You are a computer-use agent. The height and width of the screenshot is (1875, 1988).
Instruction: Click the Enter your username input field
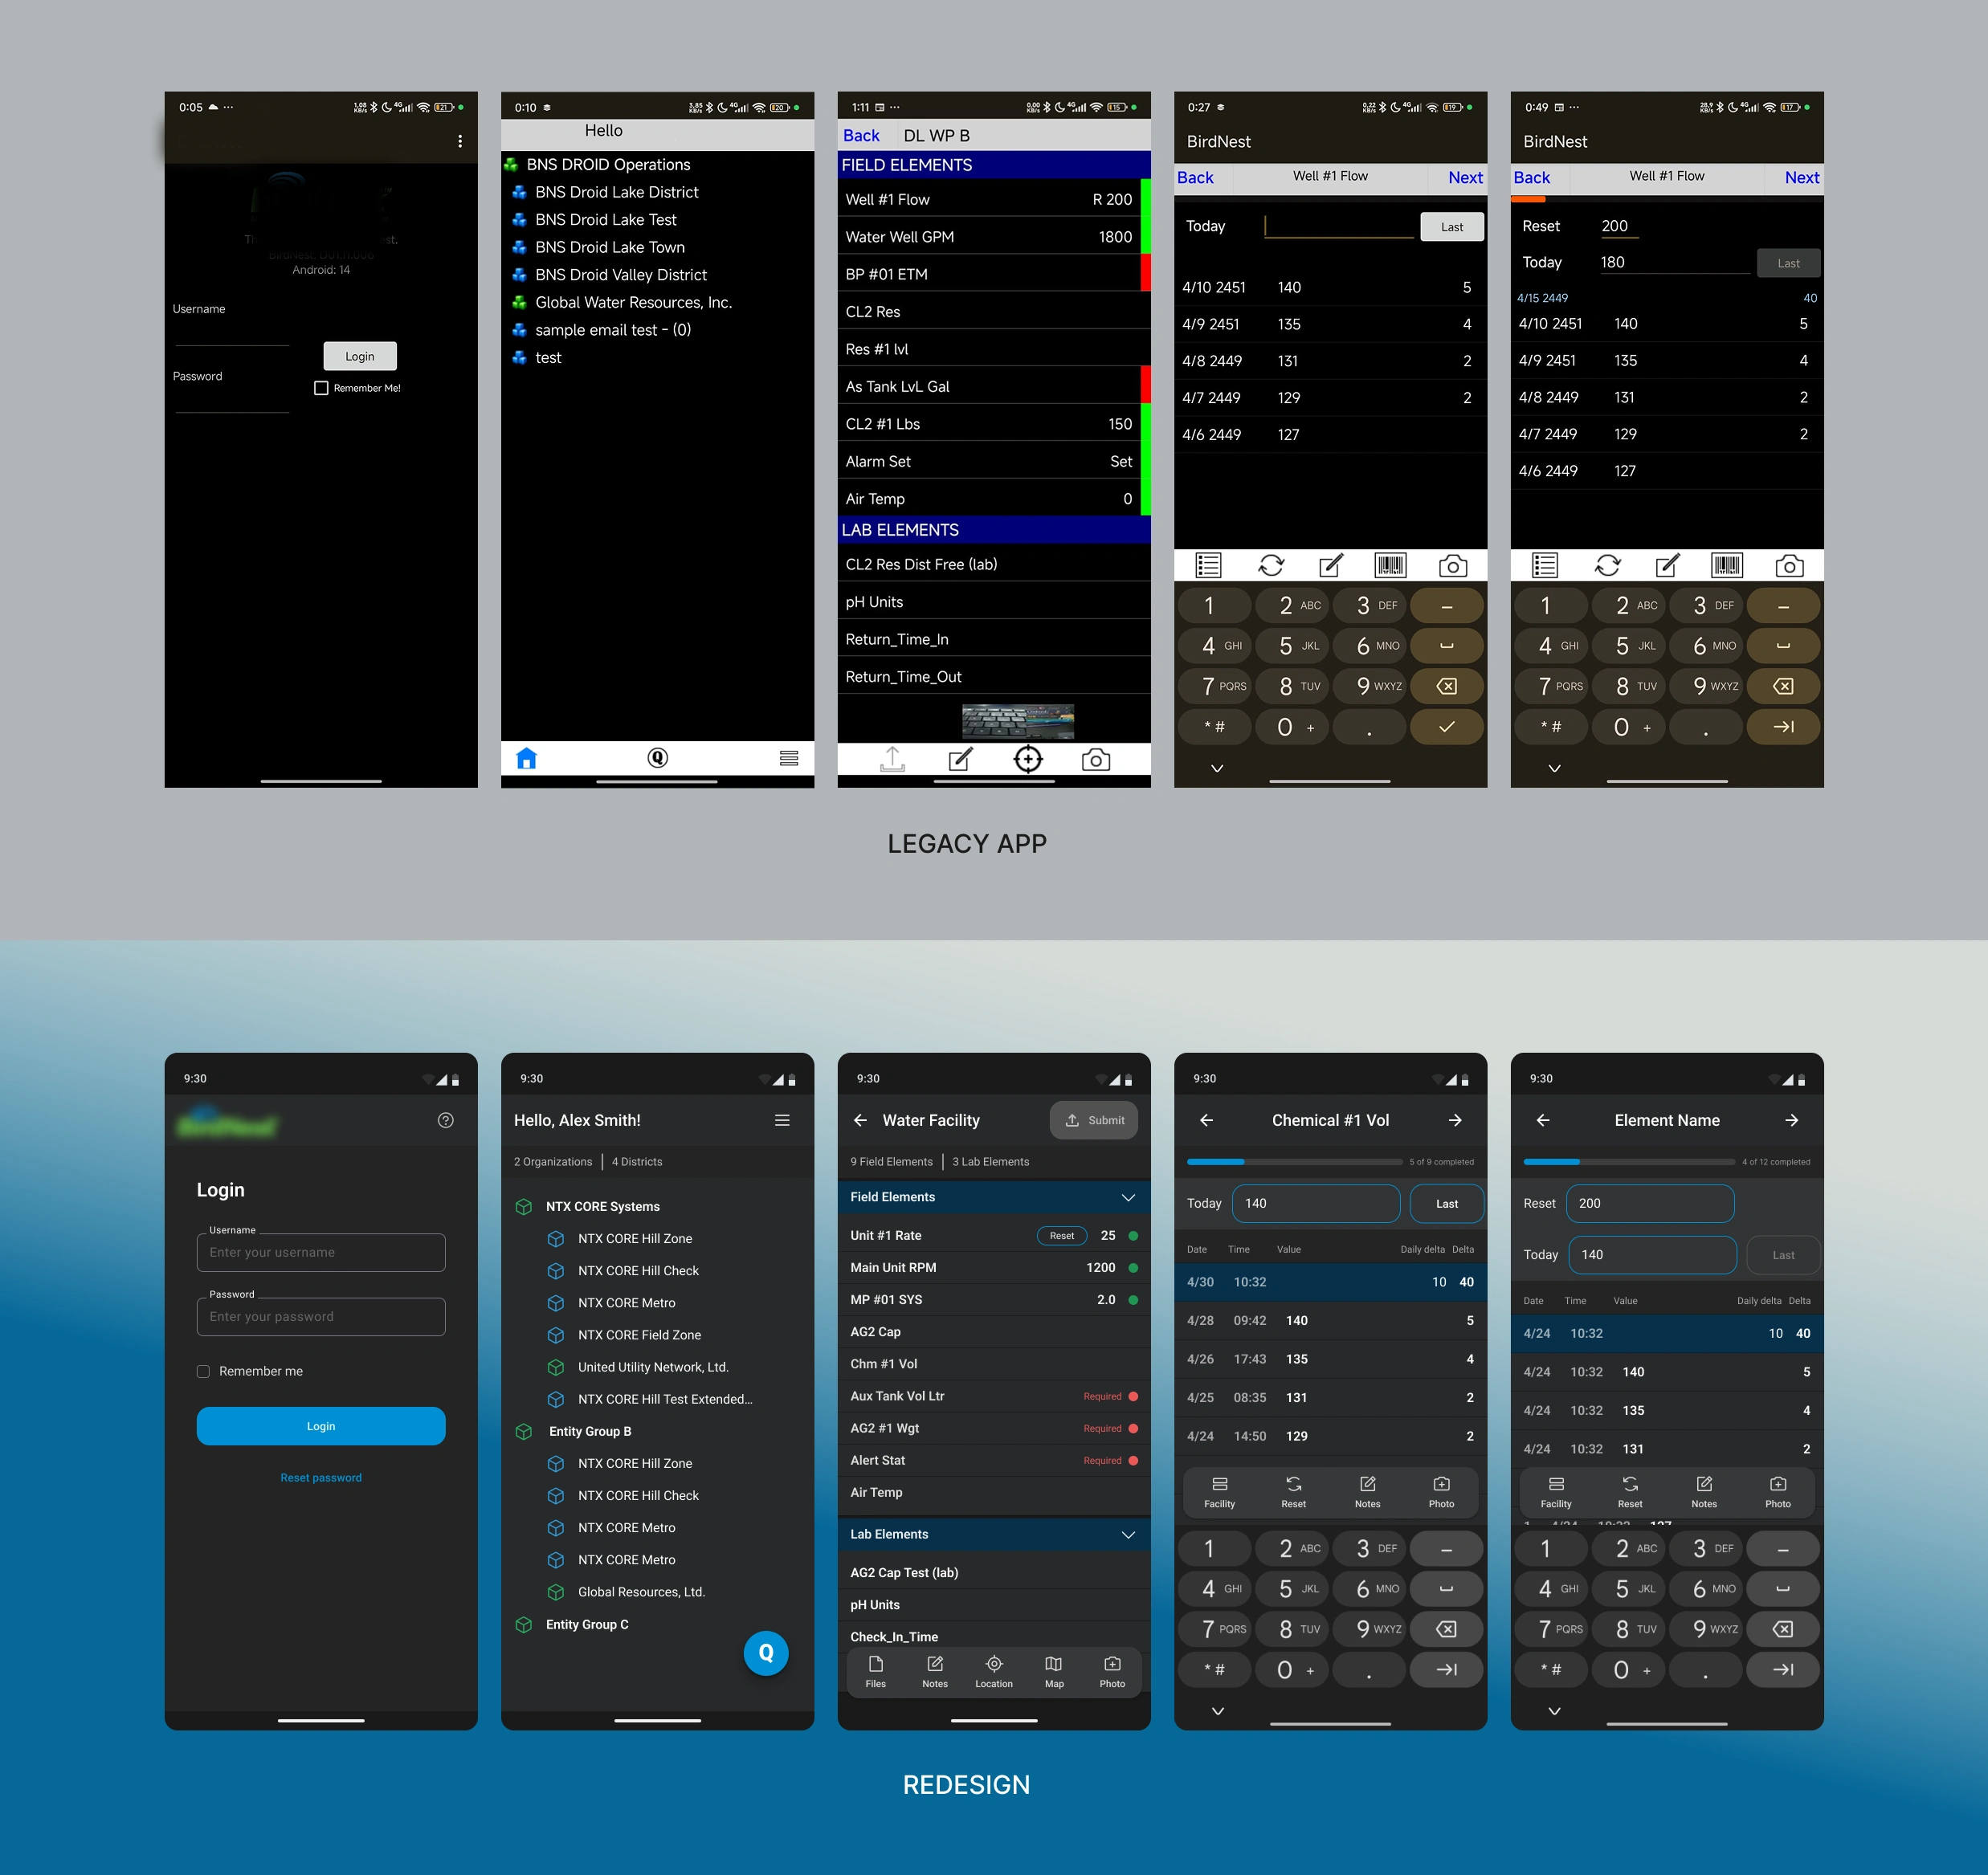pos(321,1253)
